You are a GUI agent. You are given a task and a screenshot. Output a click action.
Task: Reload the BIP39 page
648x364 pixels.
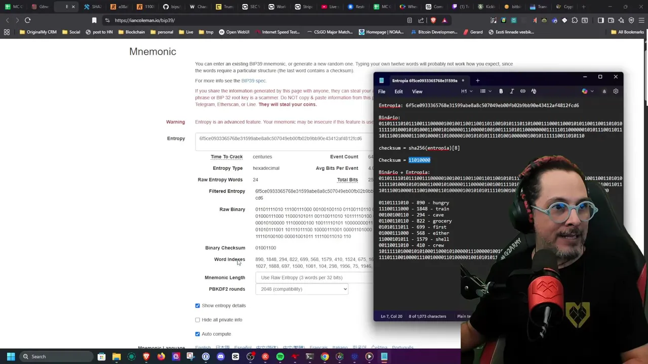(27, 20)
